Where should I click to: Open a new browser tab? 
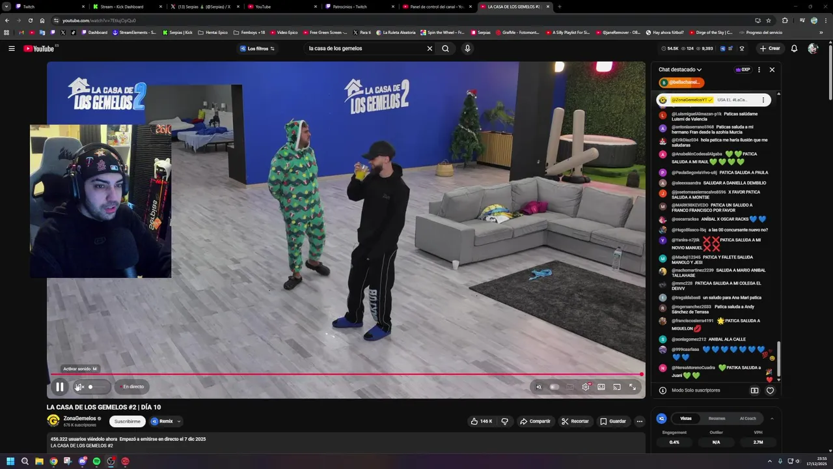[560, 7]
